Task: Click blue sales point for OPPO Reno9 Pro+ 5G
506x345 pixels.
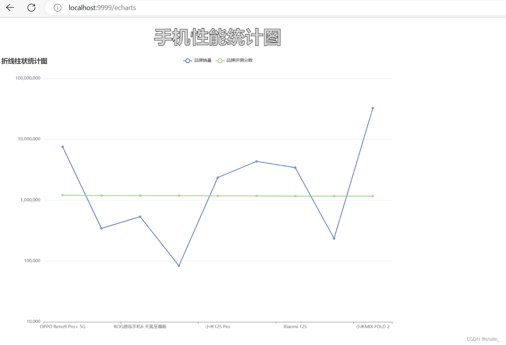Action: point(62,147)
